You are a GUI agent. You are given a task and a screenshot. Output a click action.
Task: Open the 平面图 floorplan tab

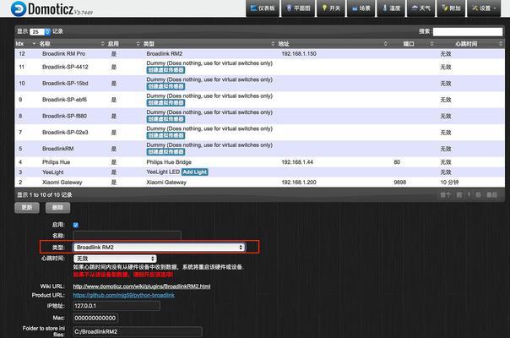(x=298, y=8)
